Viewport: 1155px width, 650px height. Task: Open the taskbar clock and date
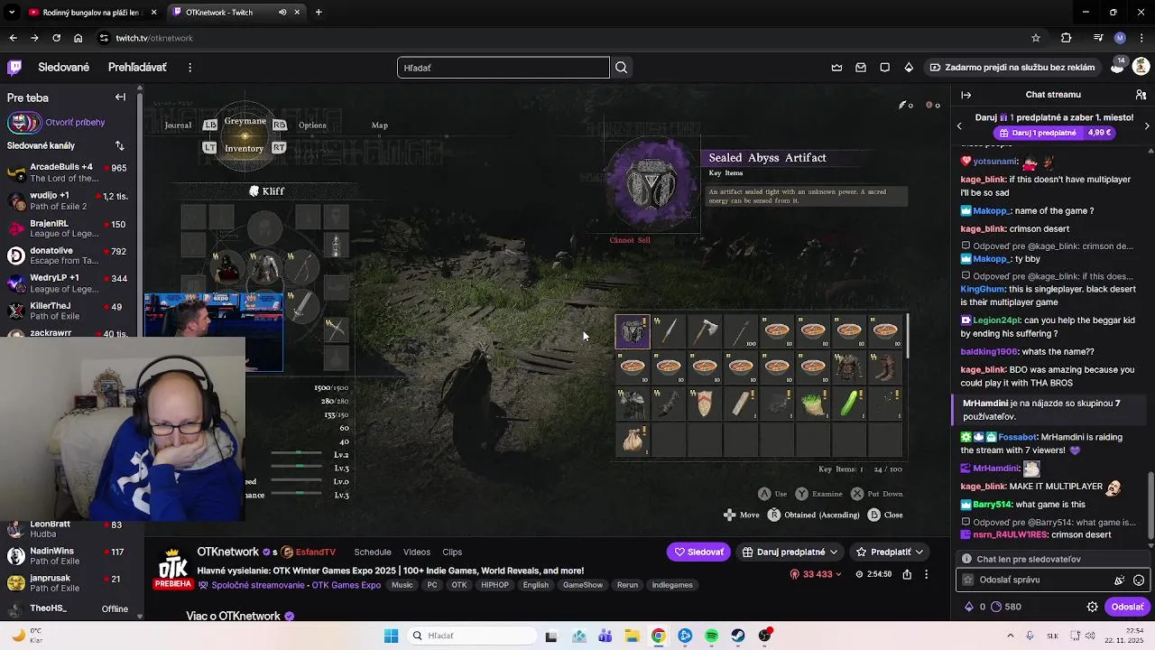point(1125,636)
